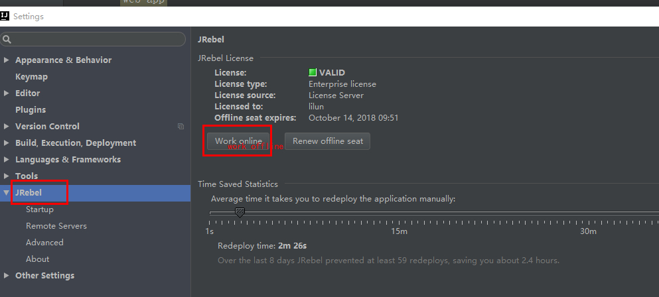
Task: Open JRebel Remote Servers settings
Action: click(56, 226)
